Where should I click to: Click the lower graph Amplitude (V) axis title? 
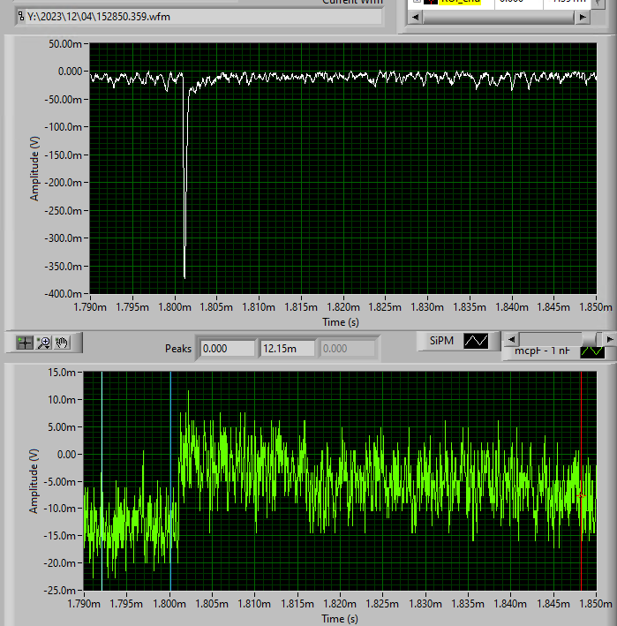pos(34,481)
